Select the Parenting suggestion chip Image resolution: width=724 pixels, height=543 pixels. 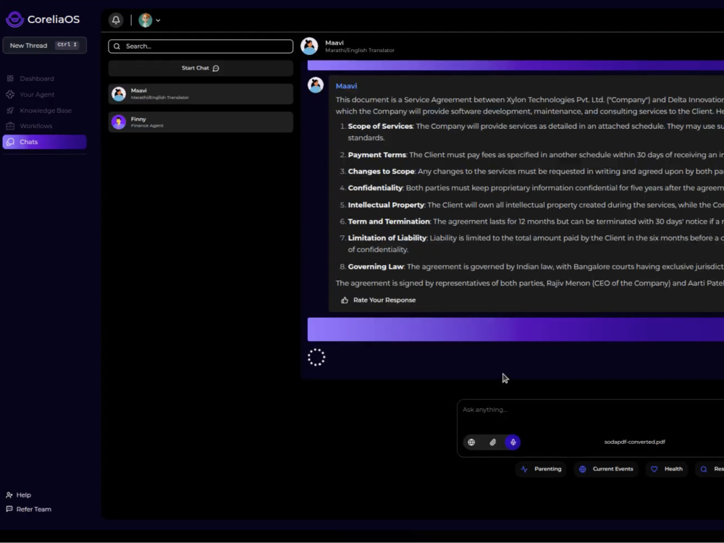541,469
